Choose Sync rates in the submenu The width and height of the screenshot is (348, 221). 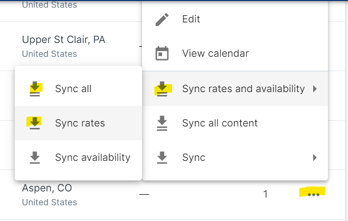[x=78, y=123]
